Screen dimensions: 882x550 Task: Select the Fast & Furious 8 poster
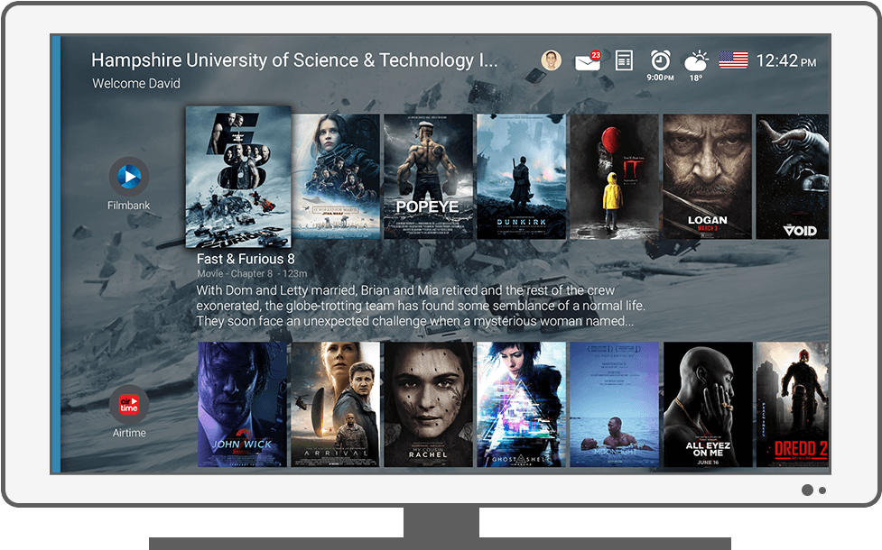click(238, 177)
